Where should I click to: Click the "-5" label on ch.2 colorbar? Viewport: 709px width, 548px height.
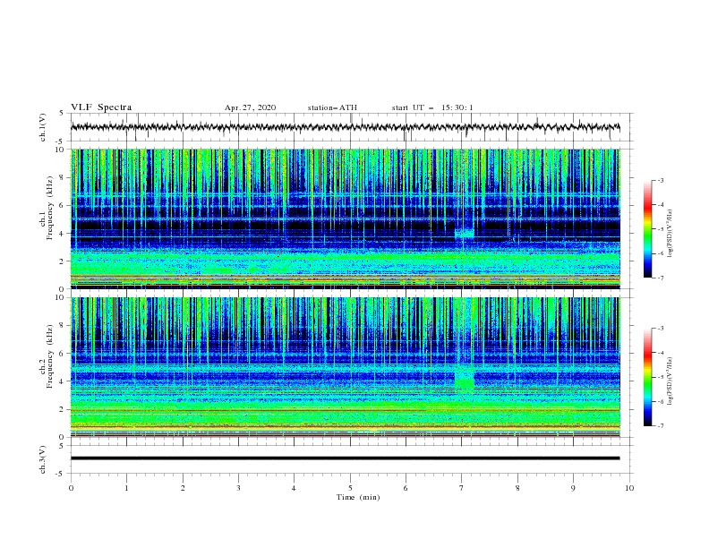(661, 377)
